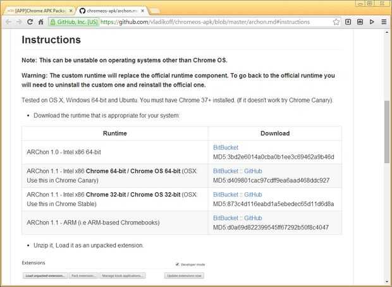The width and height of the screenshot is (392, 287).
Task: Click the Update extensions now button
Action: point(184,276)
